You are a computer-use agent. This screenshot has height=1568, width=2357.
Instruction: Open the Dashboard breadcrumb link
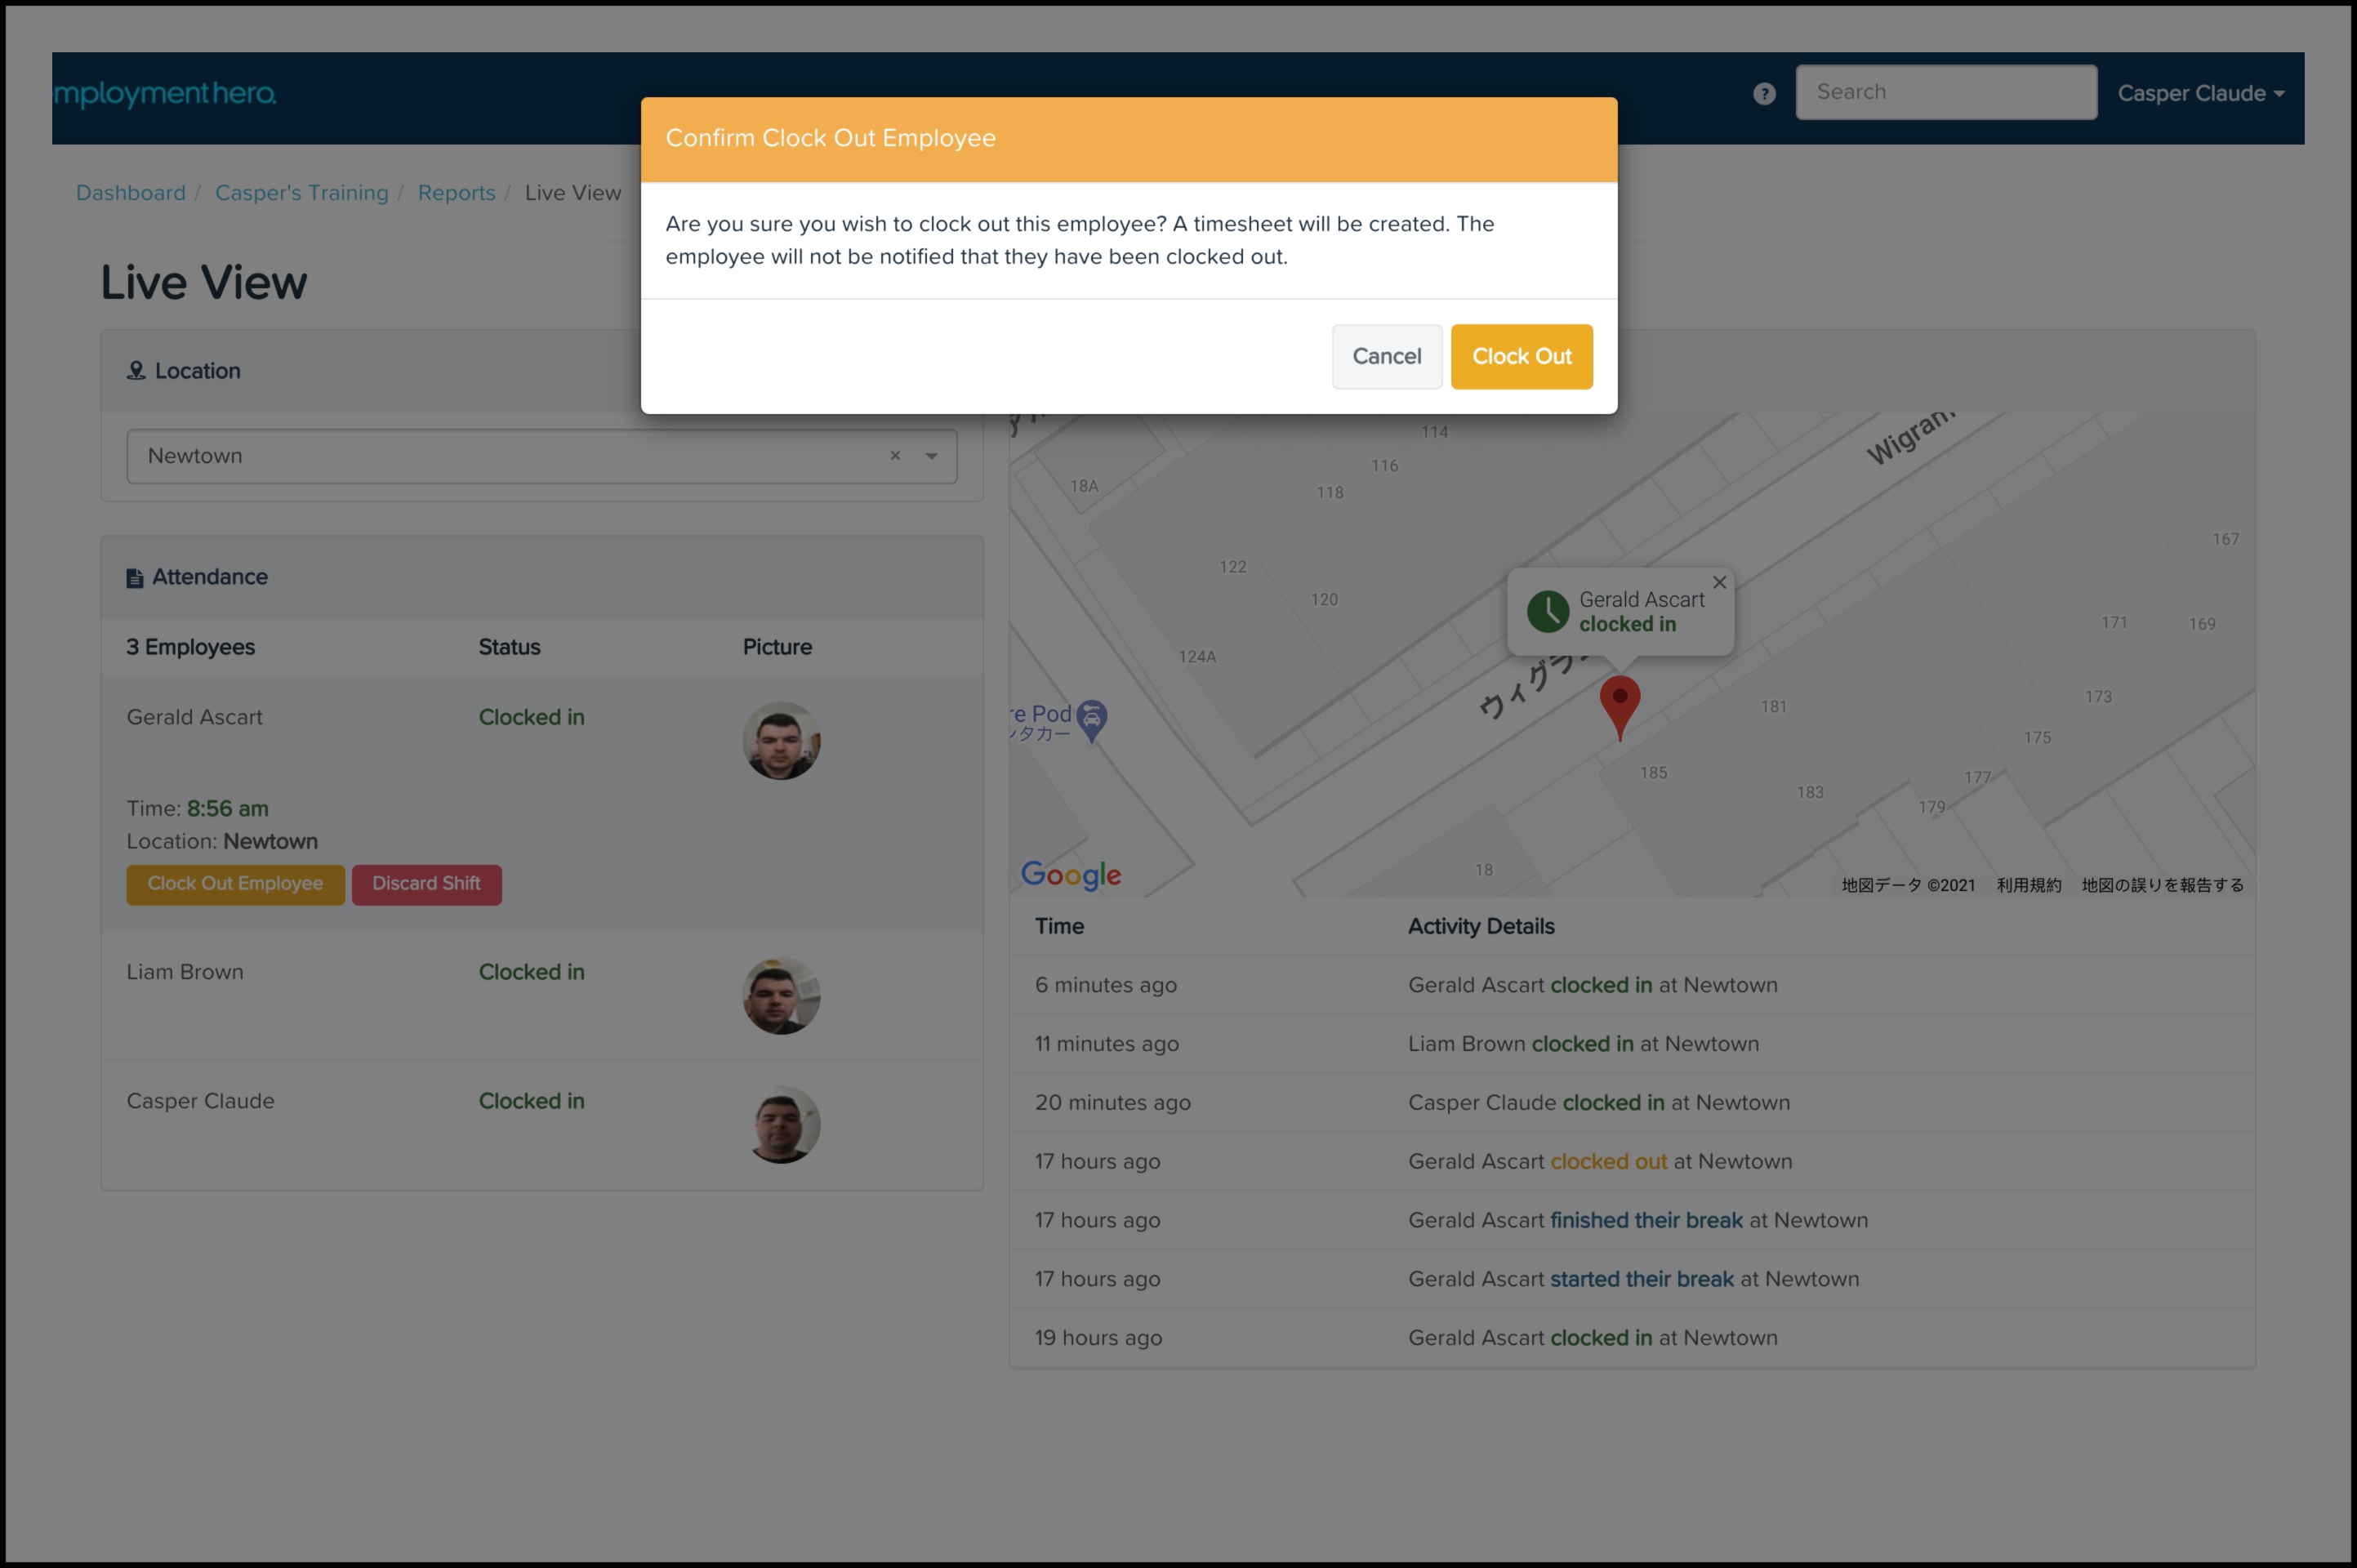[131, 192]
